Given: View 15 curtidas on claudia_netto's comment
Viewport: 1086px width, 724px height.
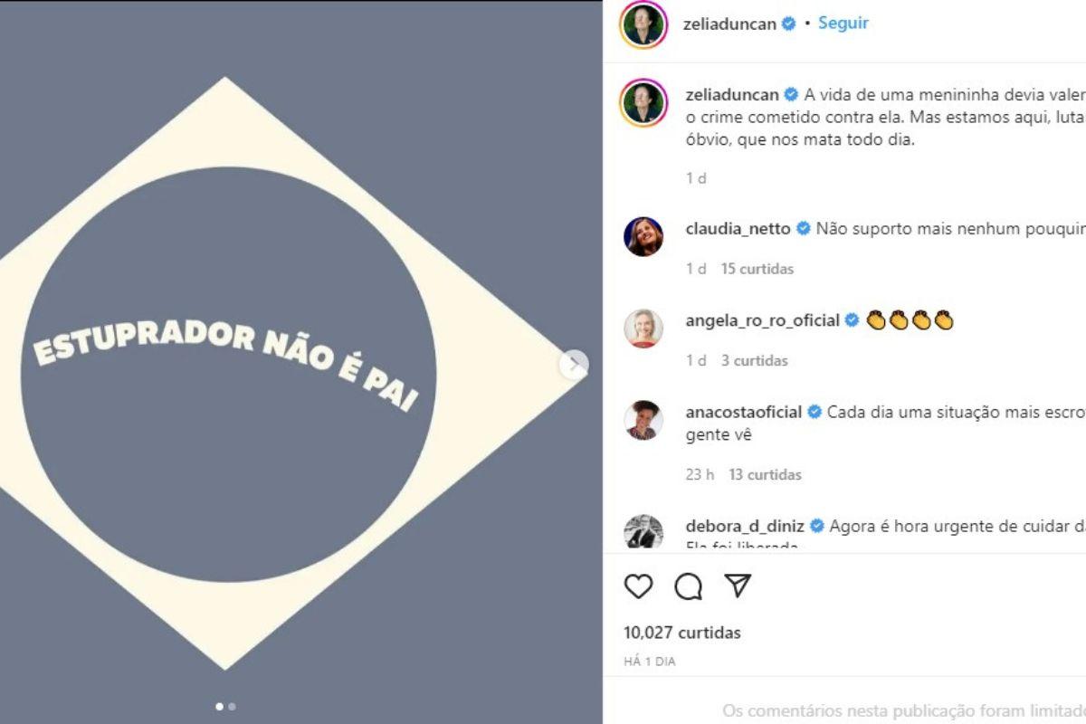Looking at the screenshot, I should click(757, 269).
